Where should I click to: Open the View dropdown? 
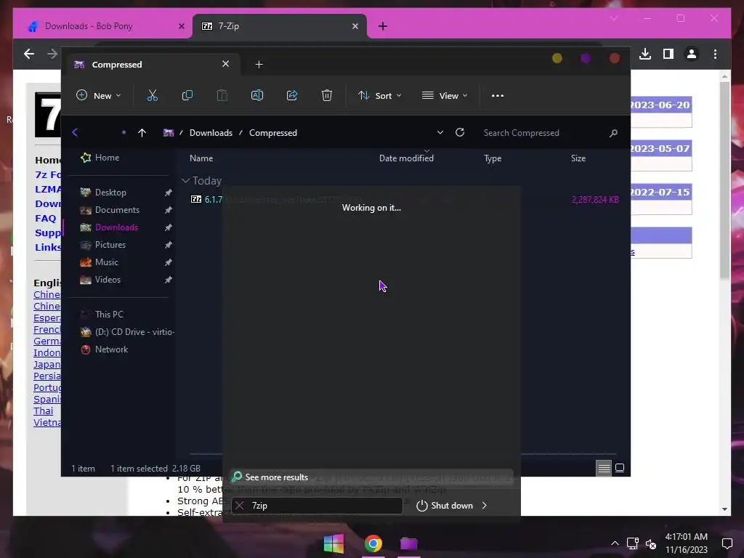(445, 95)
